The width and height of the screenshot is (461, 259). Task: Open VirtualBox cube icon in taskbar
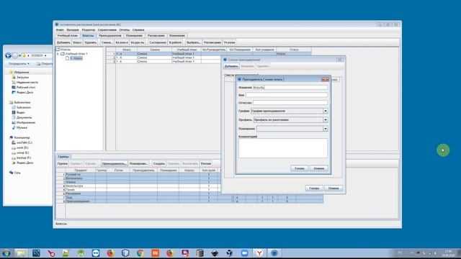click(x=230, y=253)
